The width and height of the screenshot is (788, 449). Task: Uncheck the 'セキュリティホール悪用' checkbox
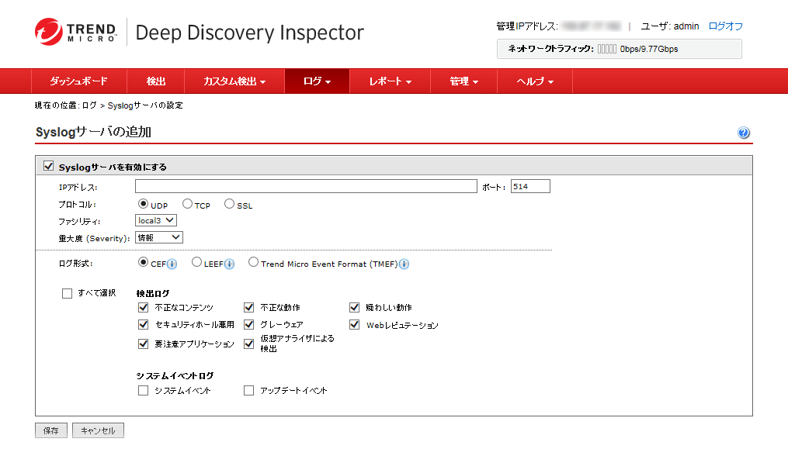click(143, 324)
